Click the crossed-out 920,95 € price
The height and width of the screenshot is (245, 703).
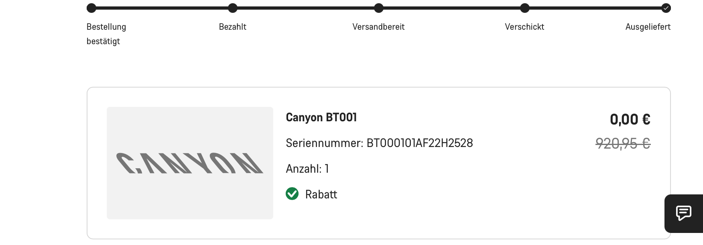[623, 143]
